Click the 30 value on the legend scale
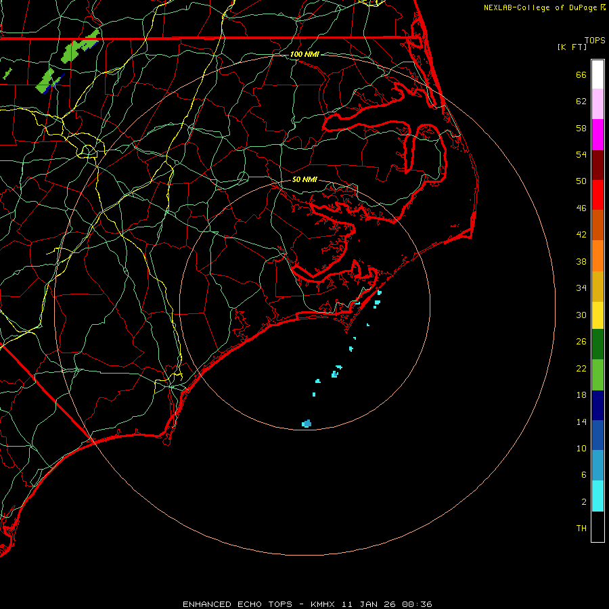This screenshot has width=609, height=609. click(581, 315)
